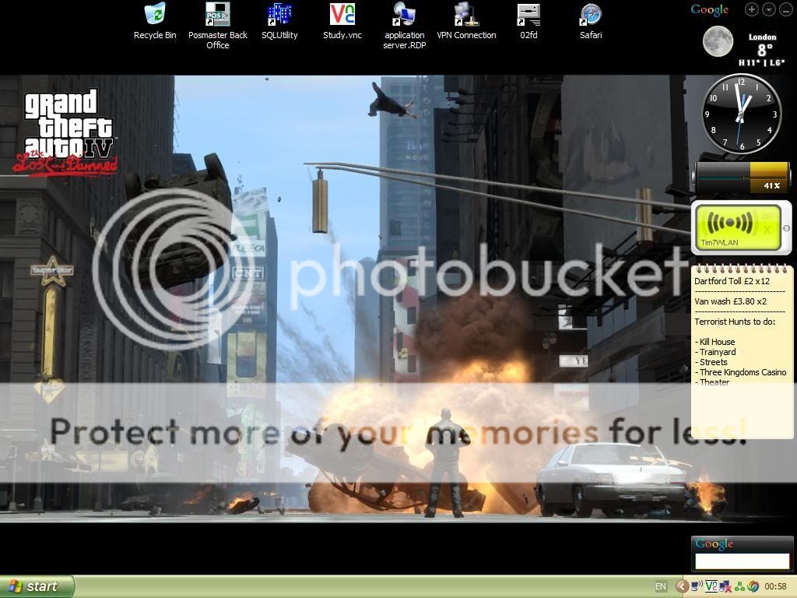
Task: Open the SQLUtility desktop shortcut
Action: click(x=279, y=14)
